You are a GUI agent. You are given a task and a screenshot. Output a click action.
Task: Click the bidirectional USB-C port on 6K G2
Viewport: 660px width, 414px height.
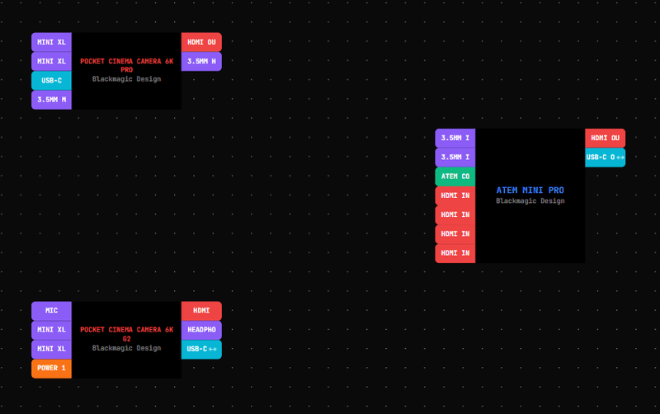(x=201, y=349)
